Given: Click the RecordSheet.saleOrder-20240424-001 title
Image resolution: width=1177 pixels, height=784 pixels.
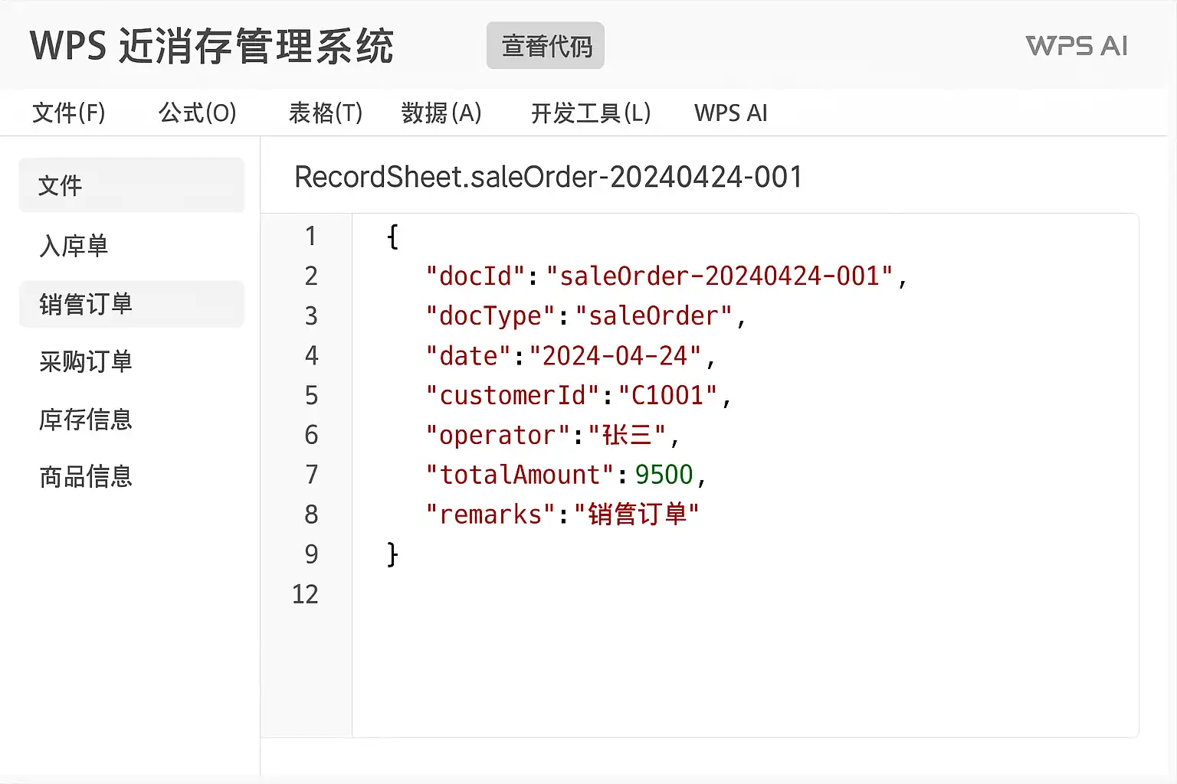Looking at the screenshot, I should [548, 178].
